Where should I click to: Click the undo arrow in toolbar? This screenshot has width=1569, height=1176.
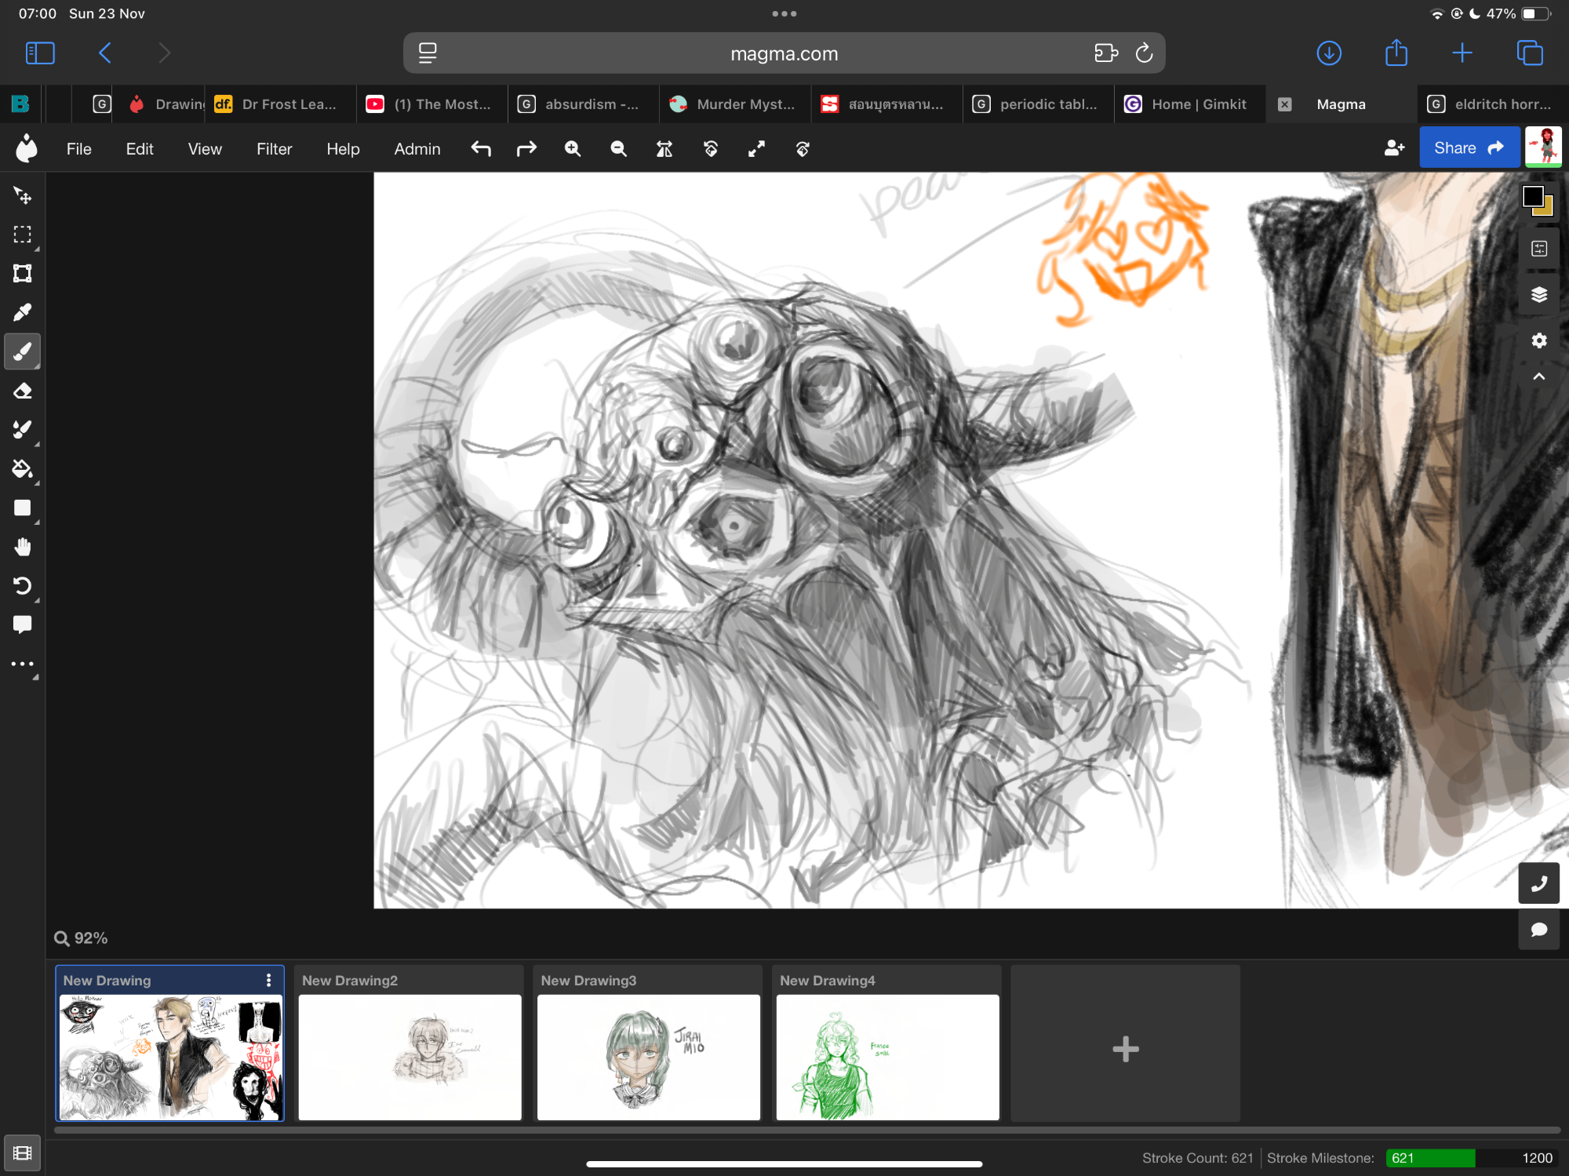coord(481,148)
